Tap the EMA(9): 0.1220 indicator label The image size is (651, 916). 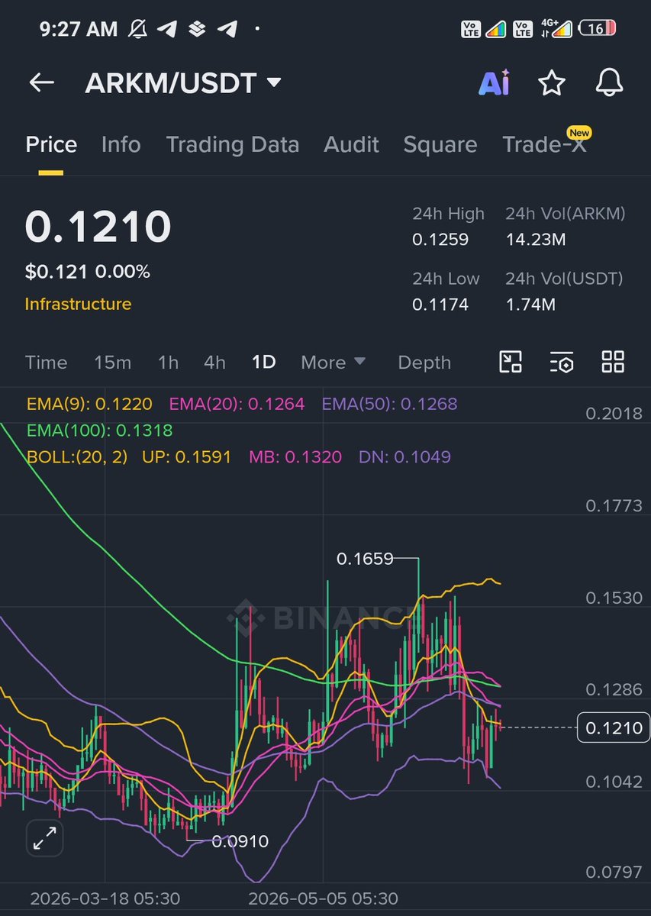pos(89,404)
